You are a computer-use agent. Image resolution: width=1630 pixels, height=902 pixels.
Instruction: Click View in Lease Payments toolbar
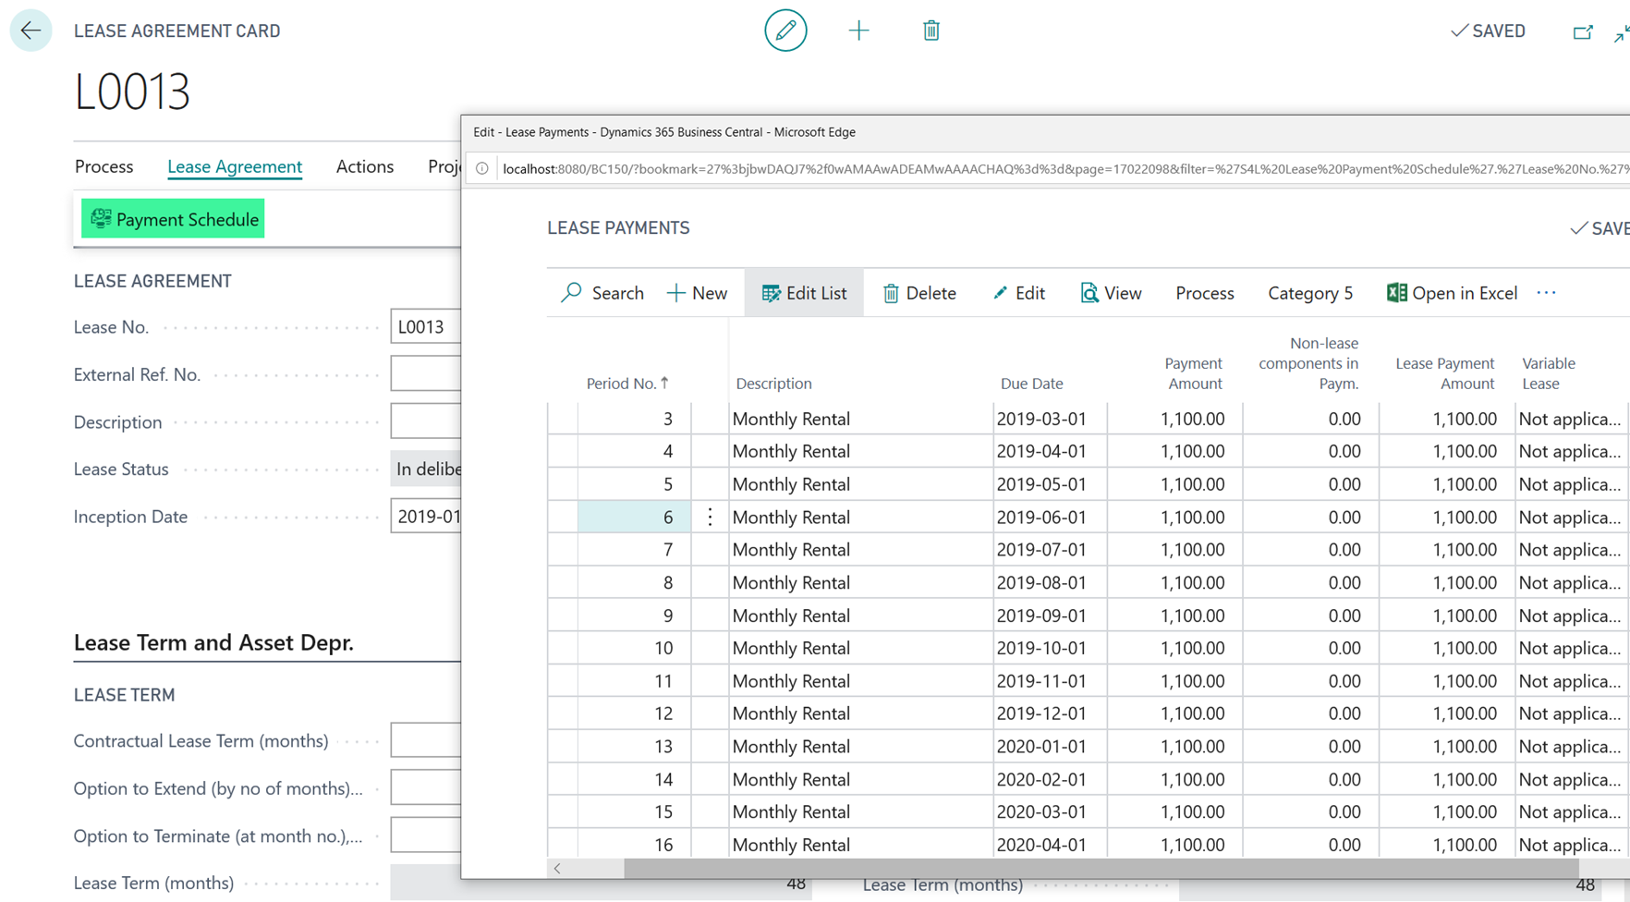pos(1111,293)
